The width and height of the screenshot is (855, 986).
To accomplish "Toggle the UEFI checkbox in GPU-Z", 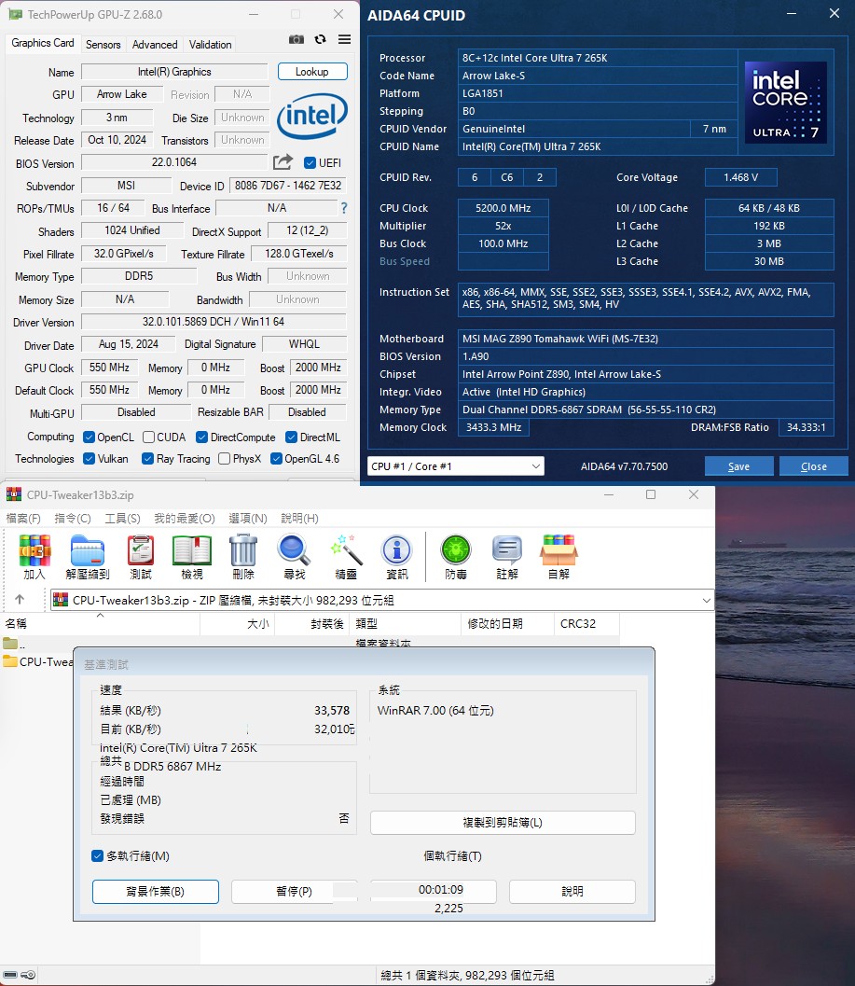I will (x=310, y=163).
